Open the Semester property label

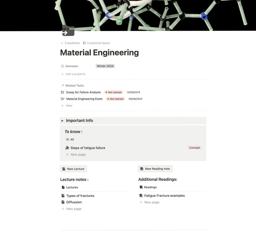(72, 66)
